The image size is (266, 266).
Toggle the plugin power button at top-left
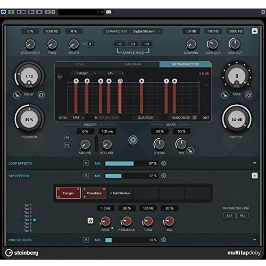pyautogui.click(x=3, y=12)
